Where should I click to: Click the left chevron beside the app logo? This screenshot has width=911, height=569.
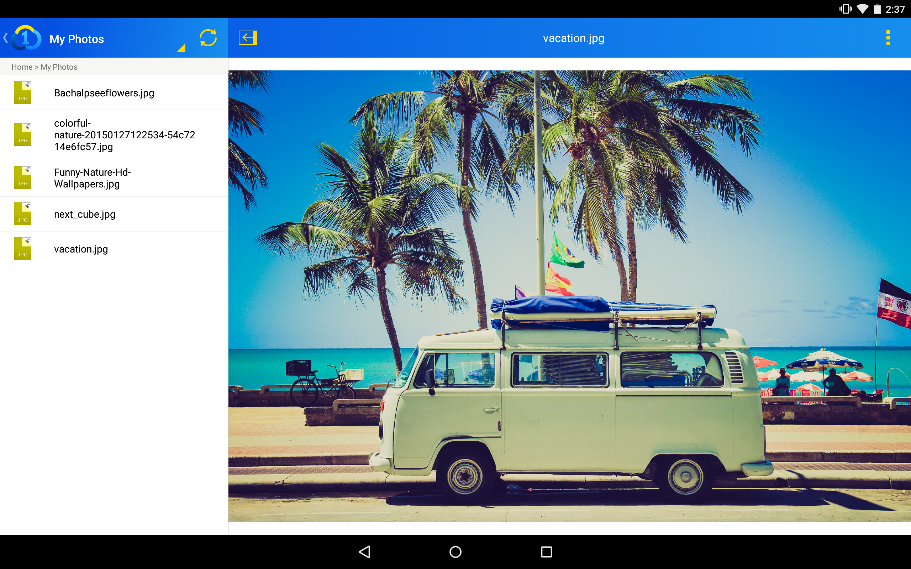click(5, 38)
